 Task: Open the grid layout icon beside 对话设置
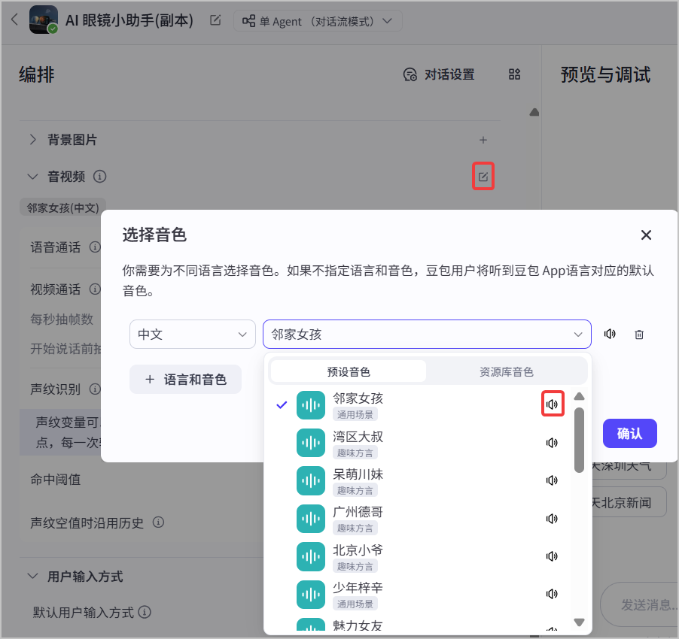tap(514, 74)
